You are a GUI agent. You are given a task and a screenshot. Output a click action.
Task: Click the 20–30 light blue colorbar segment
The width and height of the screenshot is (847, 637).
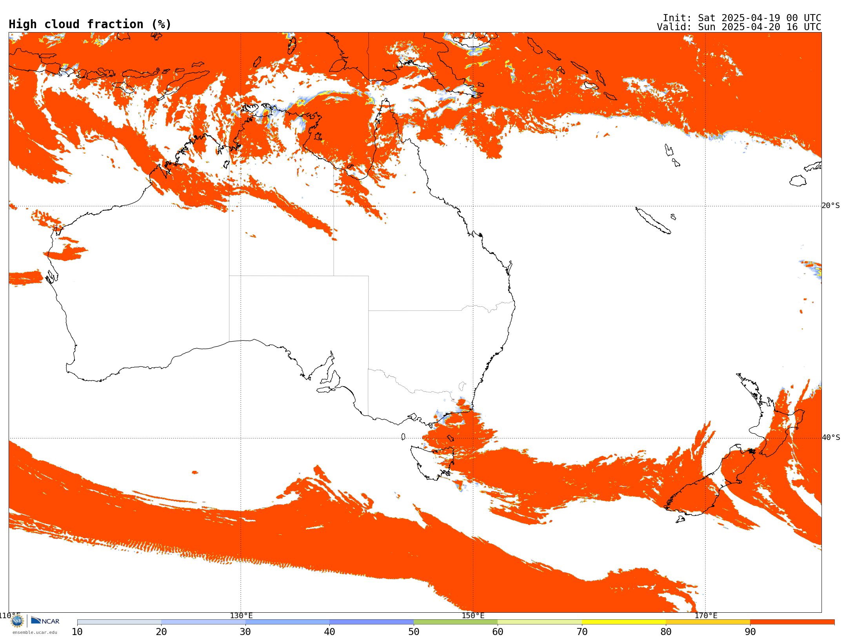[x=203, y=622]
